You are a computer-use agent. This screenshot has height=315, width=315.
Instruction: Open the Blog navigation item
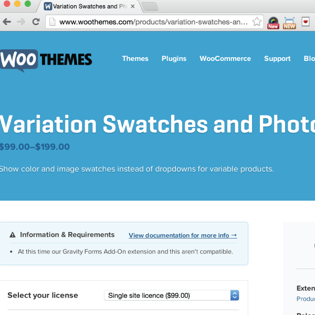[x=309, y=58]
